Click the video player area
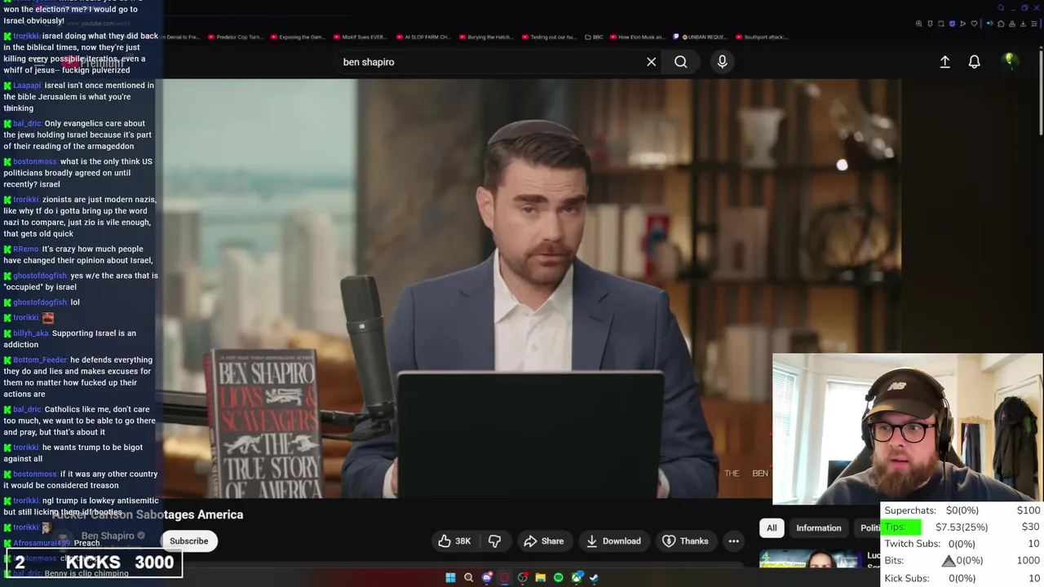Screen dimensions: 1044x587 (532, 288)
